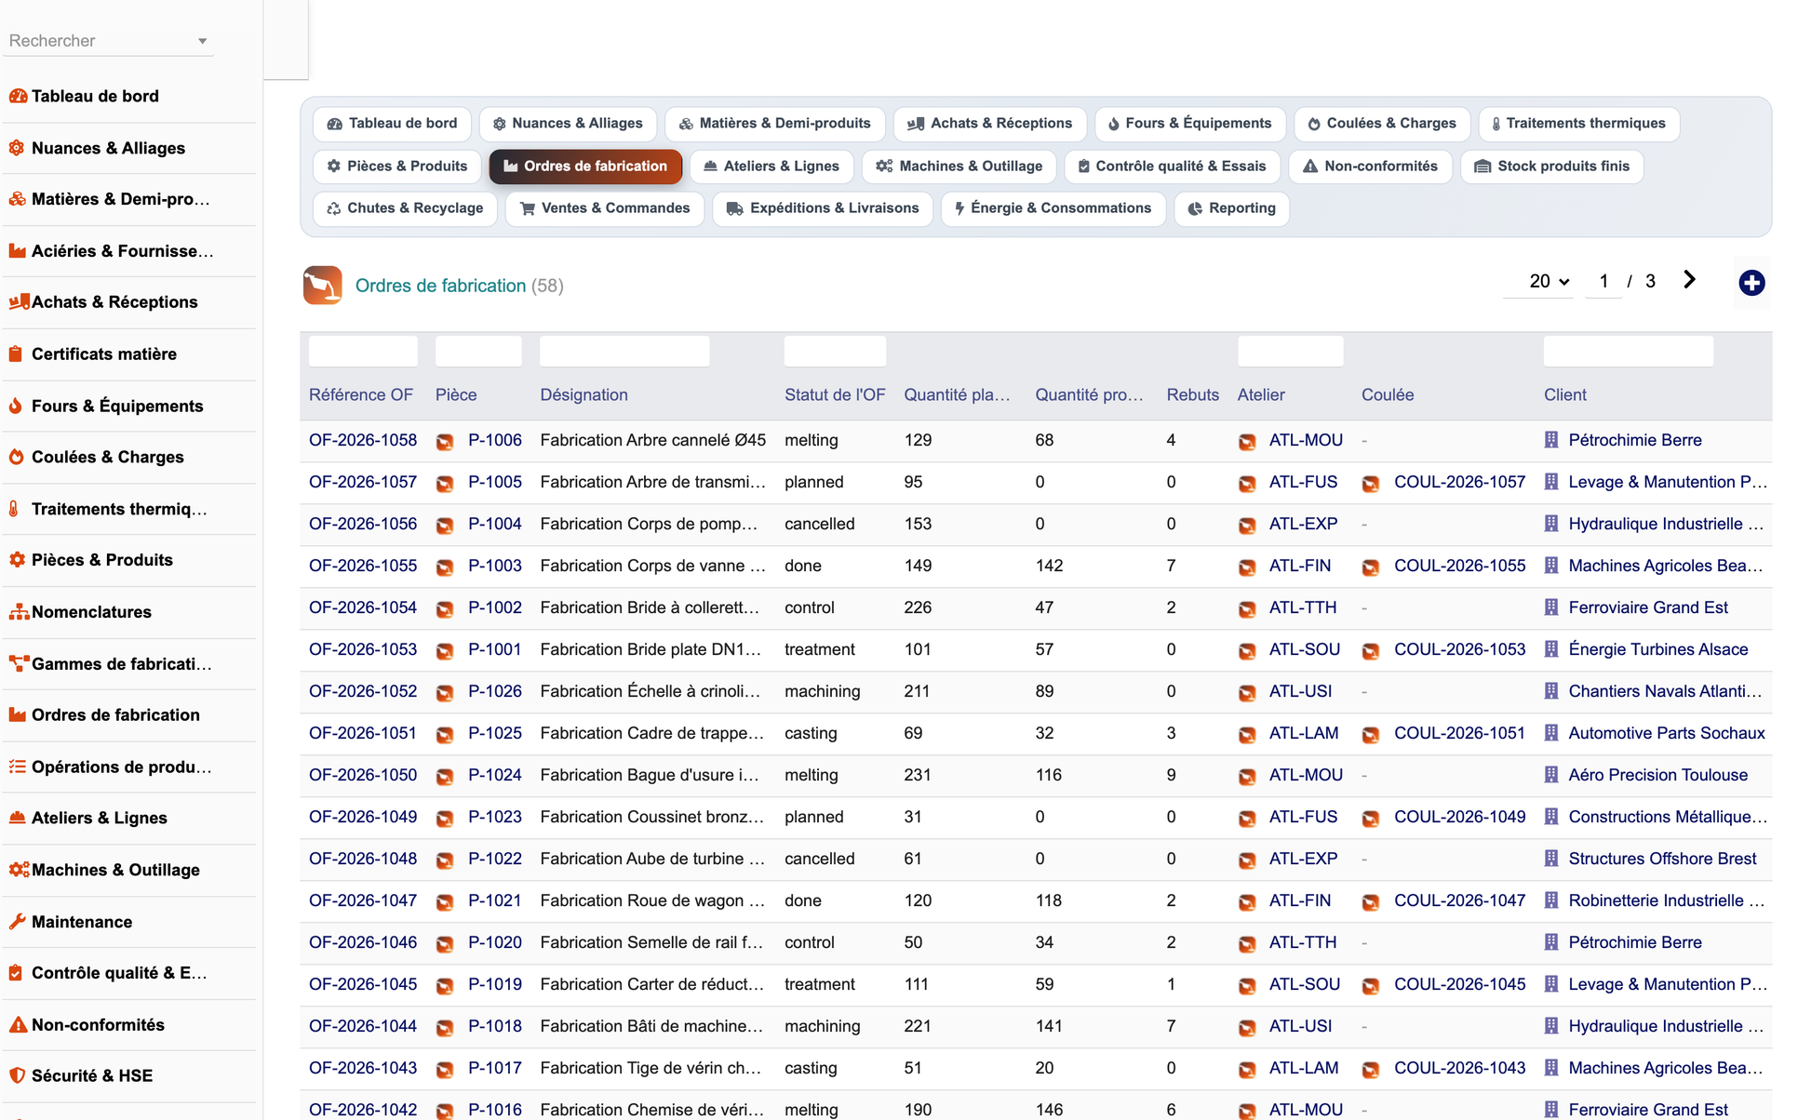Click the current page number field
The width and height of the screenshot is (1811, 1120).
pos(1603,281)
